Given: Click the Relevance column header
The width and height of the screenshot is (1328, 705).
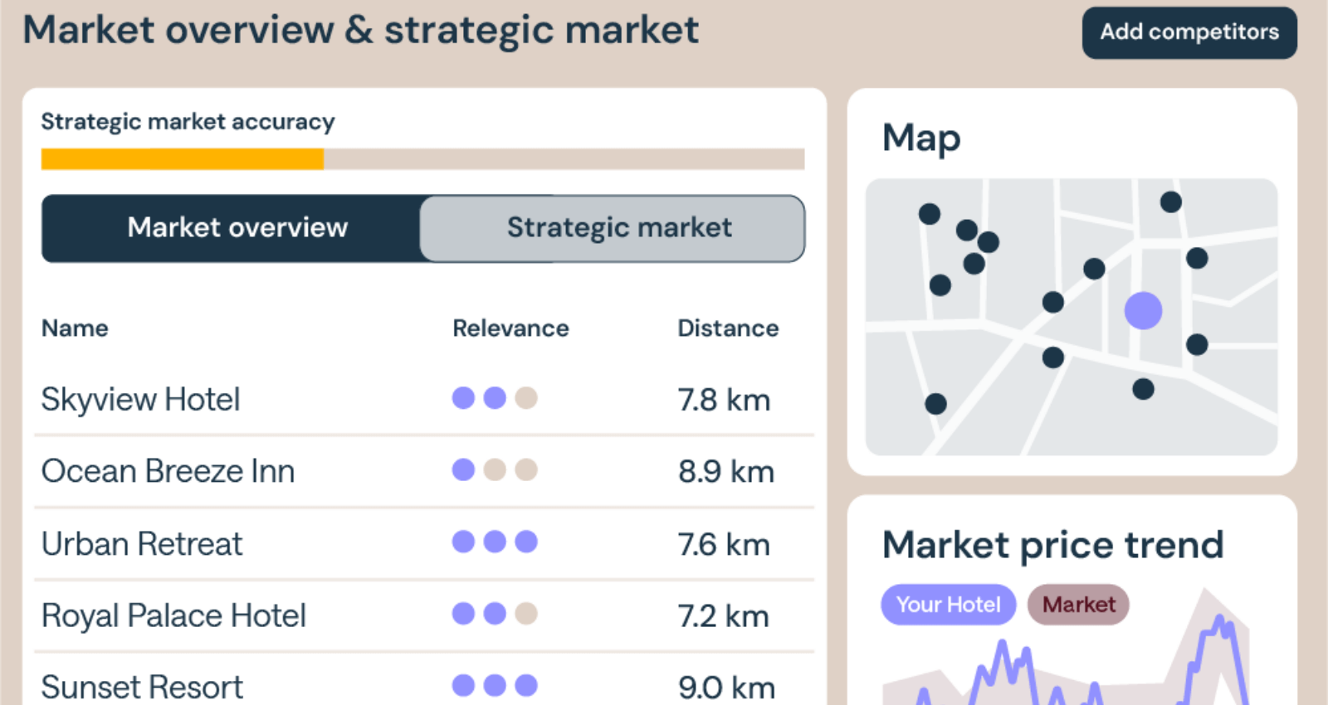Looking at the screenshot, I should pyautogui.click(x=510, y=328).
